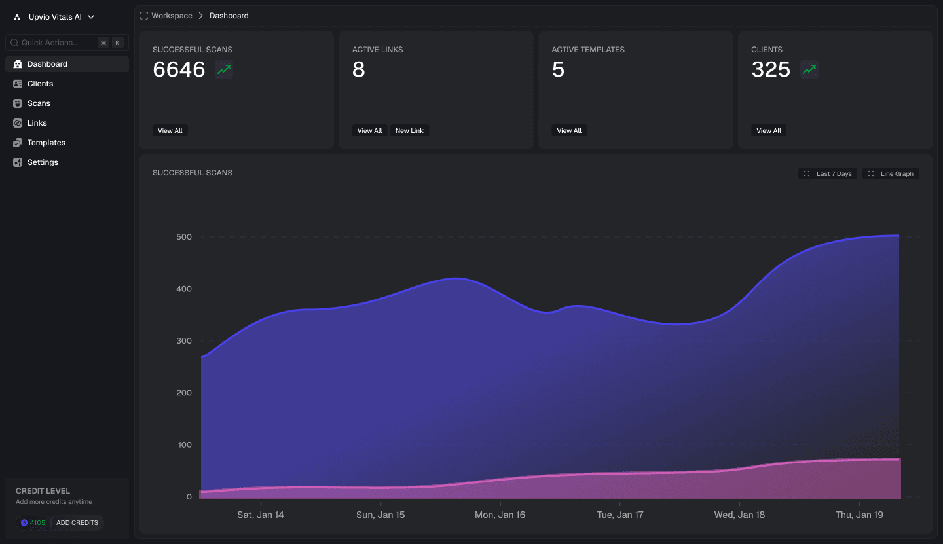Click the ADD CREDITS button

tap(77, 522)
